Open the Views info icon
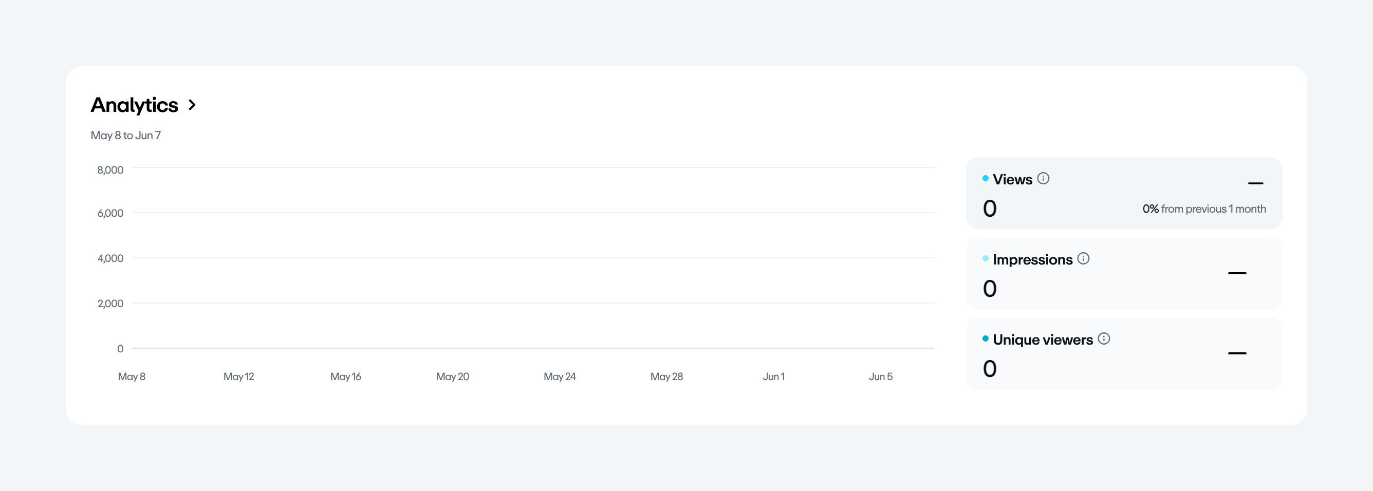Image resolution: width=1373 pixels, height=491 pixels. point(1043,178)
